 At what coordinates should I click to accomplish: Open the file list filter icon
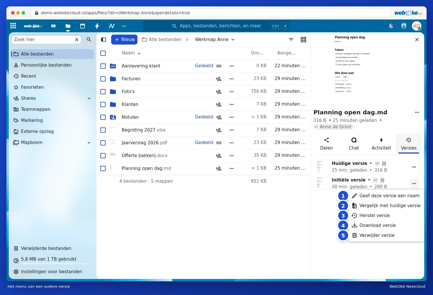point(291,40)
